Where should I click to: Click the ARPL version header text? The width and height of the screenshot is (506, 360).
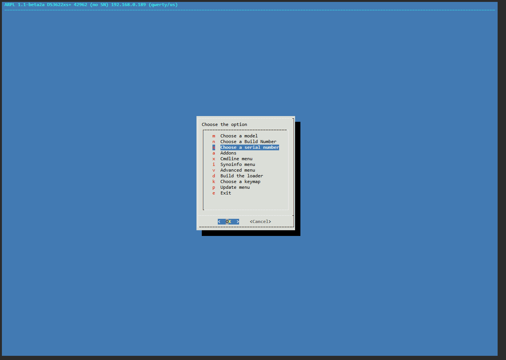[x=91, y=5]
